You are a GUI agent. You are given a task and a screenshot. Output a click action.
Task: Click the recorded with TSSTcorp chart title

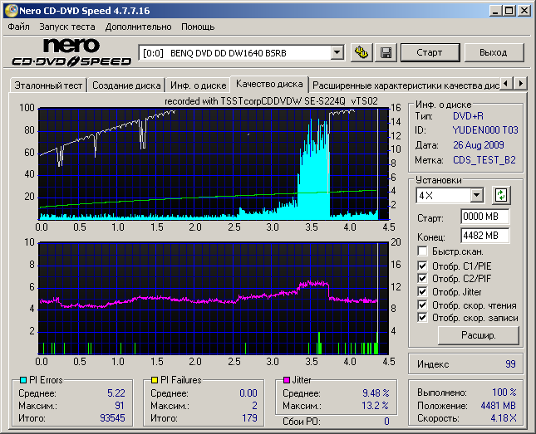click(271, 101)
